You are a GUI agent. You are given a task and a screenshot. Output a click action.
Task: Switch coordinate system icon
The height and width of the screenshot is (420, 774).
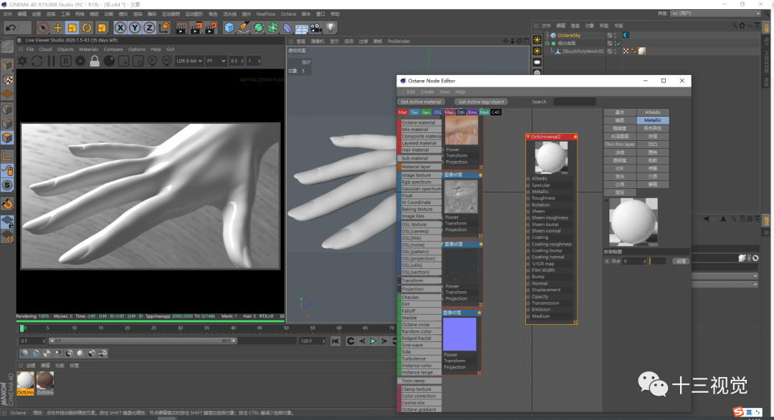[x=164, y=28]
